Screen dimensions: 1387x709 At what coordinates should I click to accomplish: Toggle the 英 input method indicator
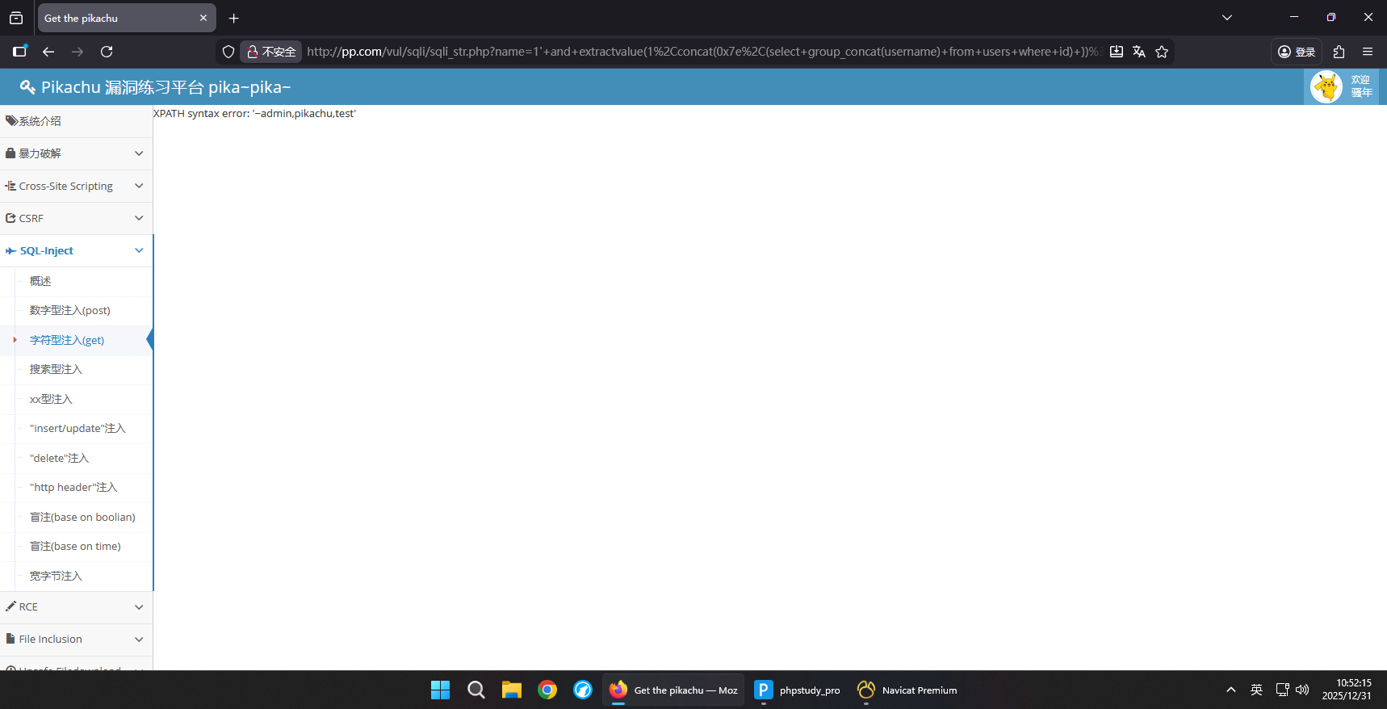[1256, 690]
